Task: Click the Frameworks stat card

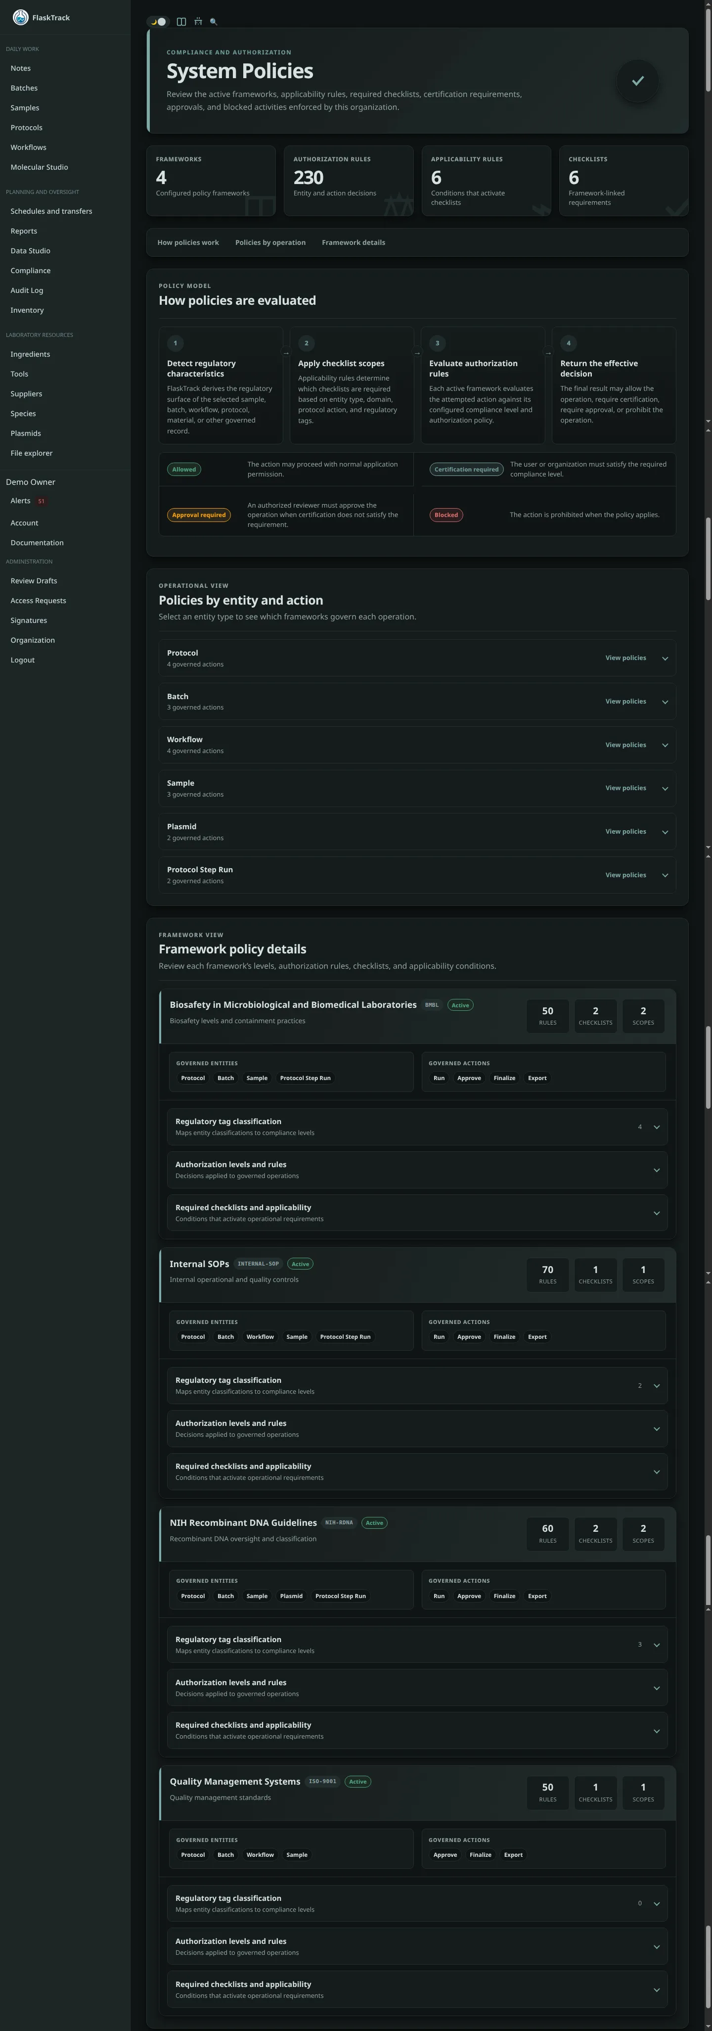Action: [x=211, y=181]
